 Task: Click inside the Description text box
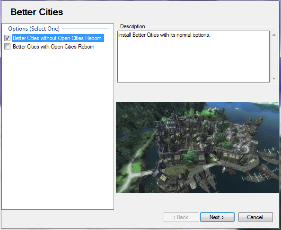coord(193,57)
